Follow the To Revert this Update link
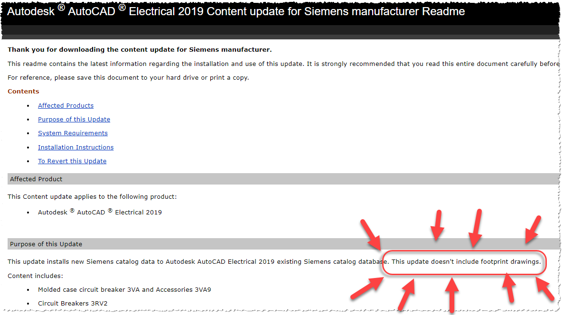Screen dimensions: 563x315 (72, 161)
